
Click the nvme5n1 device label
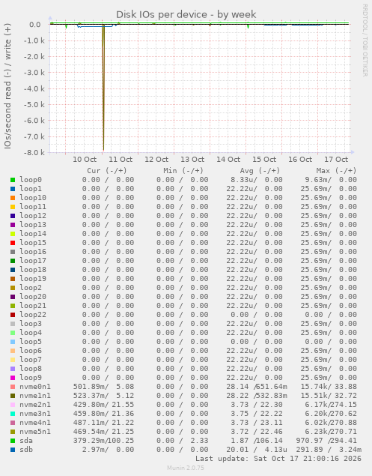35,432
